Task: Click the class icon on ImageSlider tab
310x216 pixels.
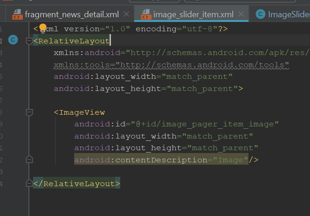Action: click(261, 14)
